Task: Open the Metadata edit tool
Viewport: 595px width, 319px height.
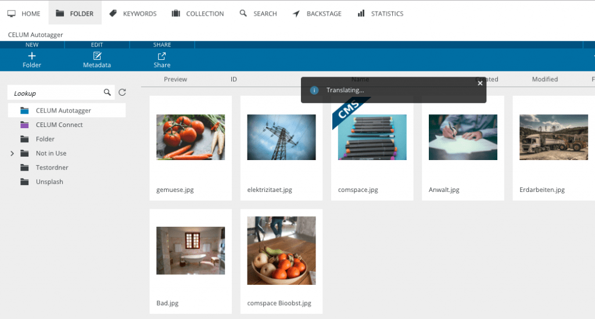Action: [97, 56]
